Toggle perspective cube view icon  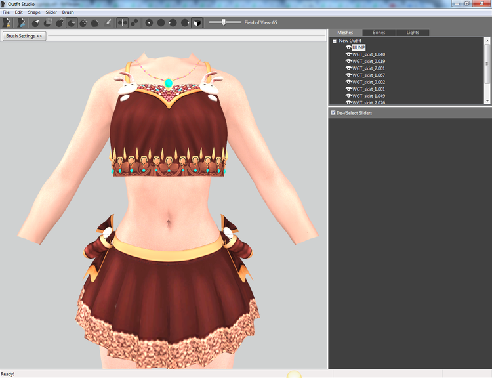pyautogui.click(x=197, y=22)
